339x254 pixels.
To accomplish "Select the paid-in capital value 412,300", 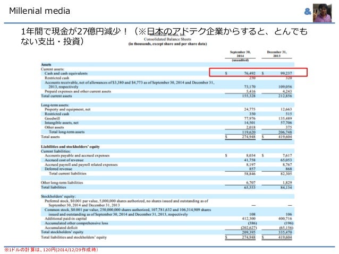I will pyautogui.click(x=249, y=218).
